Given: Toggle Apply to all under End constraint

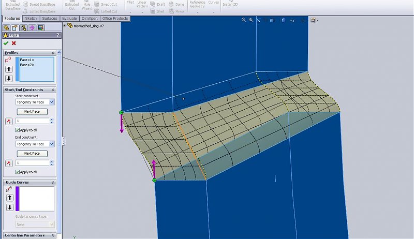Looking at the screenshot, I should (x=18, y=172).
